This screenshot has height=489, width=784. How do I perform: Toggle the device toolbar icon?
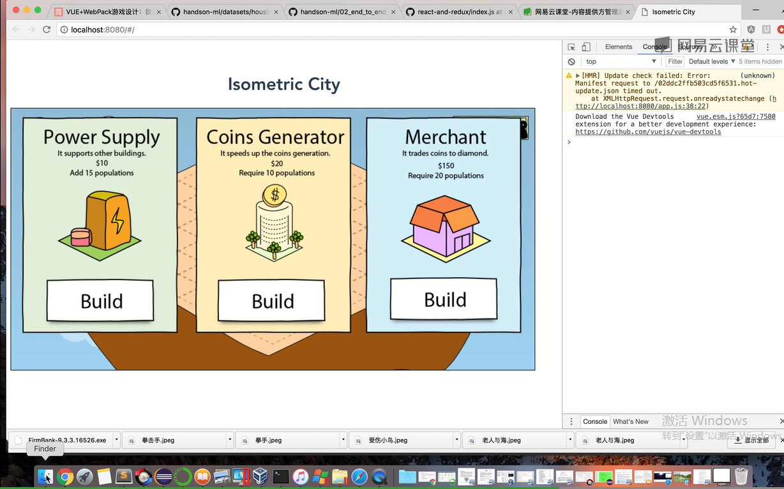[586, 47]
